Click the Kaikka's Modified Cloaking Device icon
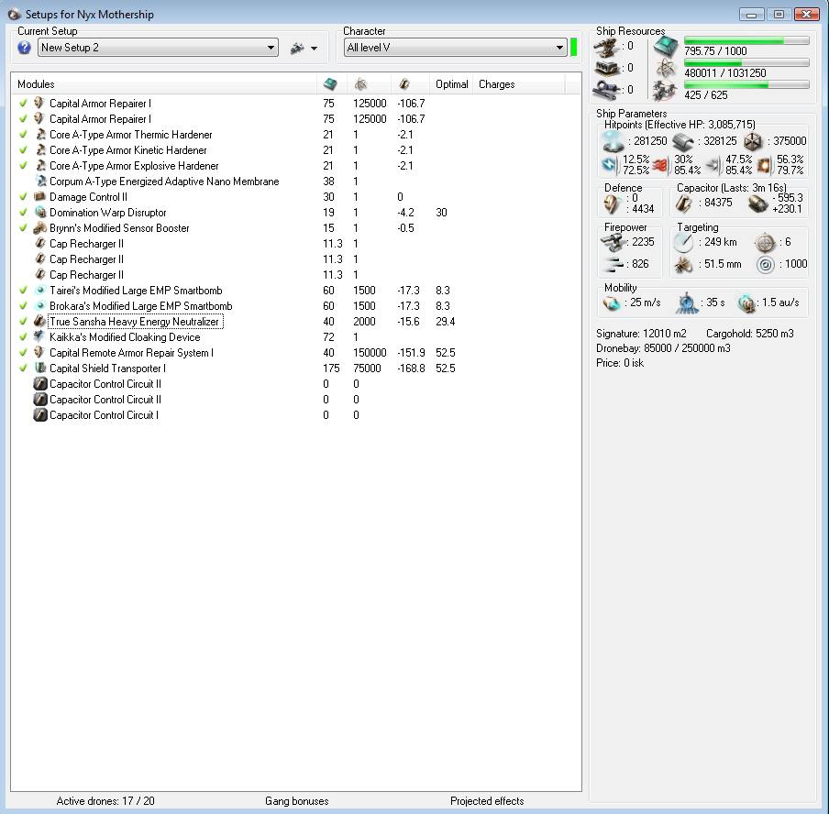Image resolution: width=829 pixels, height=814 pixels. 39,336
